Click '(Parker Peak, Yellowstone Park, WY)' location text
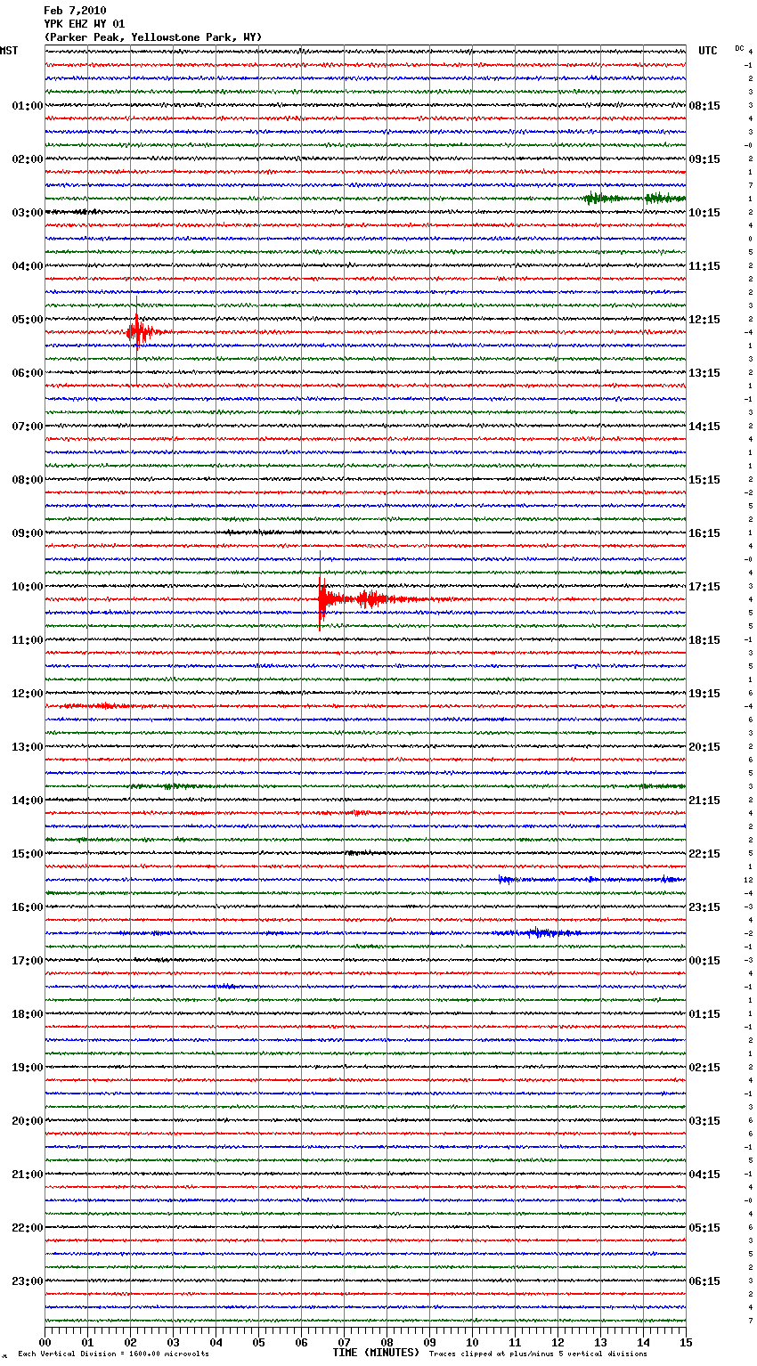Screen dimensions: 757x1366 click(153, 37)
